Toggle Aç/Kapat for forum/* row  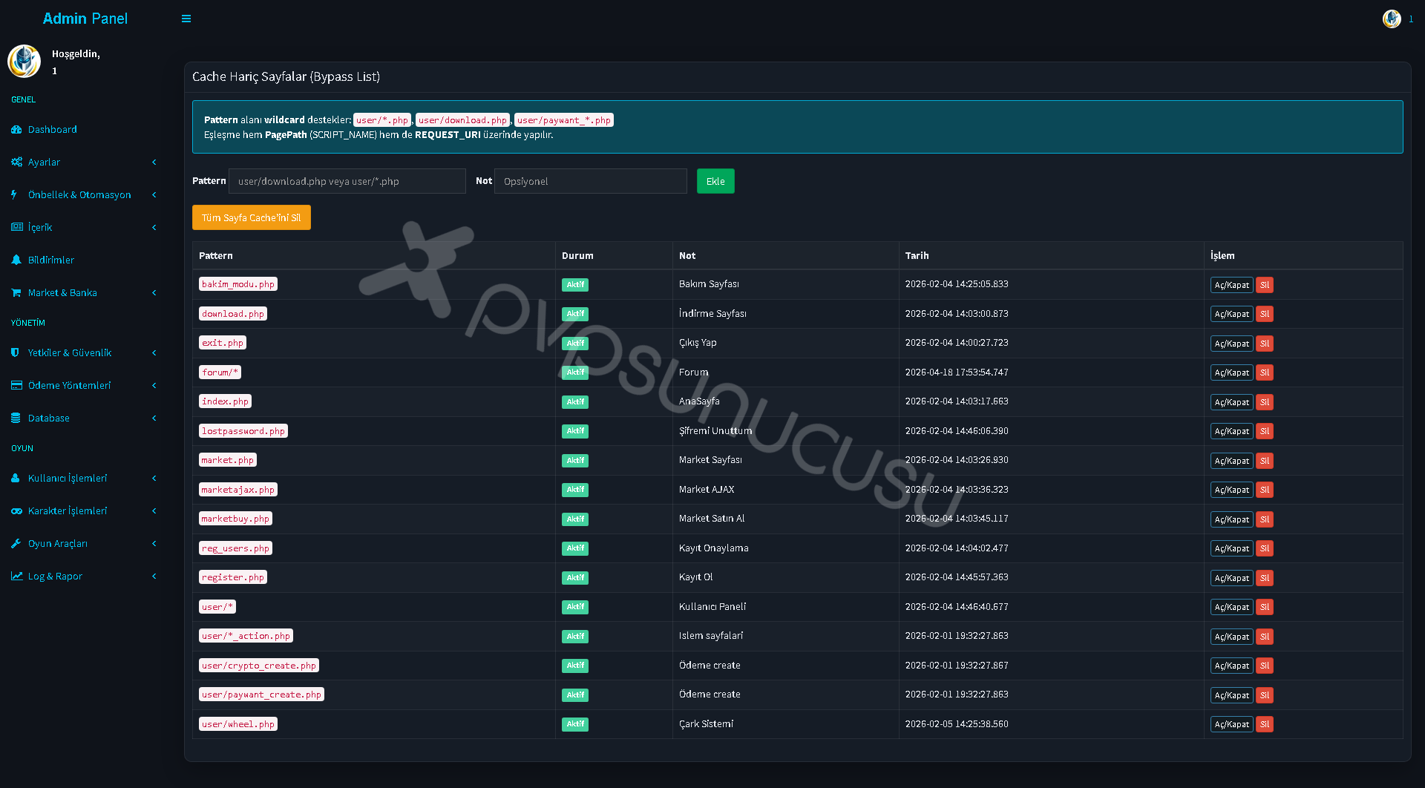[x=1232, y=372]
